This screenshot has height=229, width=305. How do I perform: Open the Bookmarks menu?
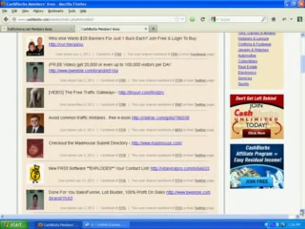(x=56, y=11)
